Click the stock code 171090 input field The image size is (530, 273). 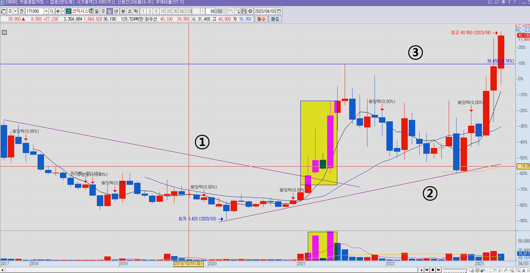click(x=35, y=11)
